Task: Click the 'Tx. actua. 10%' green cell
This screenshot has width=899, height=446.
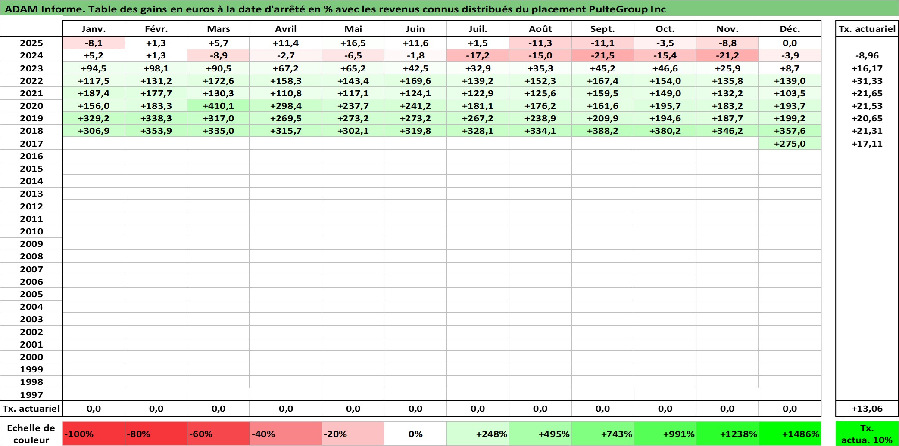Action: [x=867, y=434]
